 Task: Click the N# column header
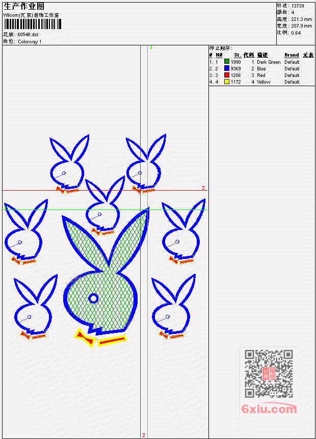(219, 55)
